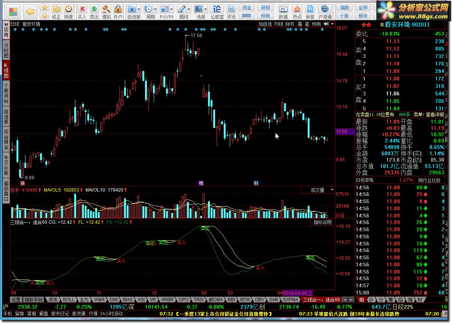The width and height of the screenshot is (452, 324).
Task: Open the 数据 data icon
Action: [283, 12]
